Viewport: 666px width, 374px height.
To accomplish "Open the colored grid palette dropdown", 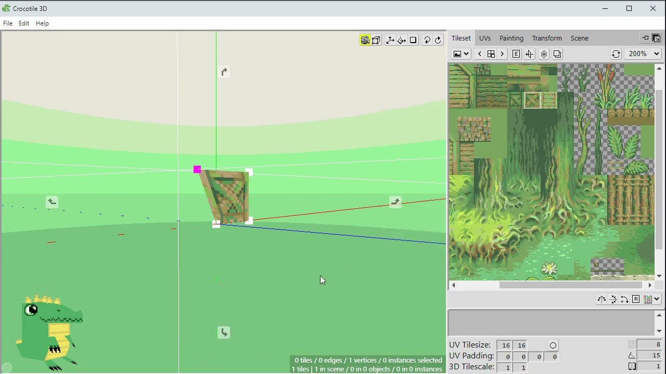I will click(651, 299).
